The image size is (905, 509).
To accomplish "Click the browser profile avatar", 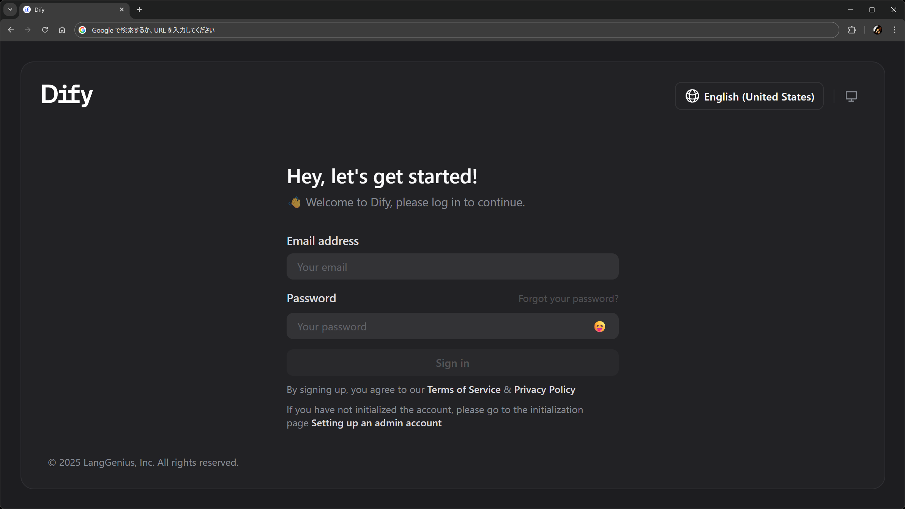I will click(877, 30).
